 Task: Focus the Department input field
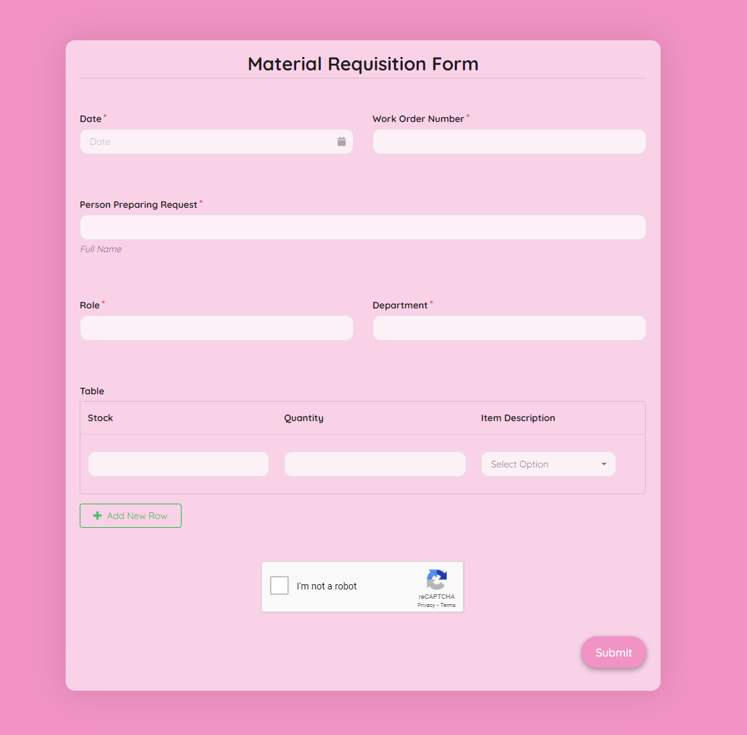(509, 328)
